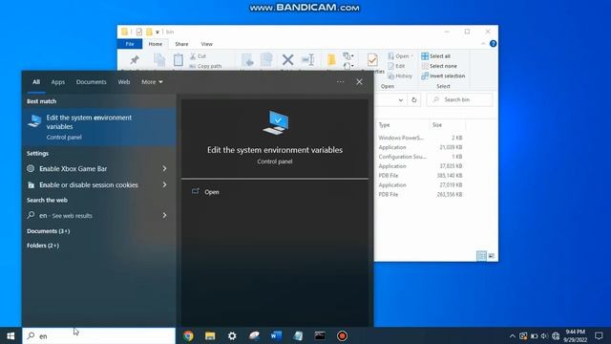Show hidden system tray icons
611x344 pixels.
tap(513, 336)
